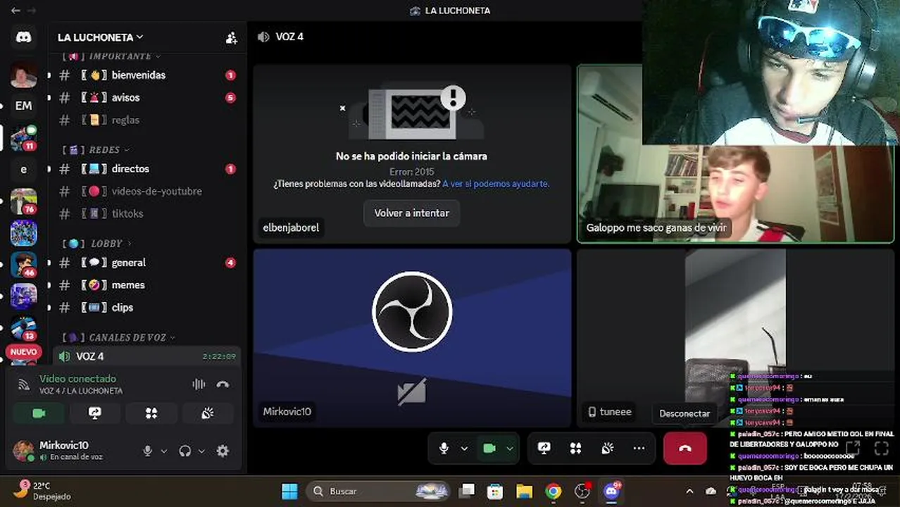
Task: Open camera options arrow in call bar
Action: pyautogui.click(x=510, y=448)
